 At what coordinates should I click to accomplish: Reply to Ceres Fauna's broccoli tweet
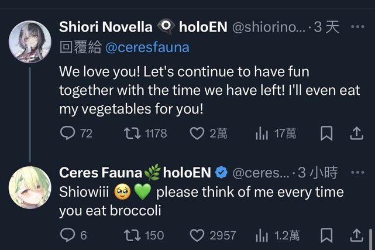click(x=68, y=235)
